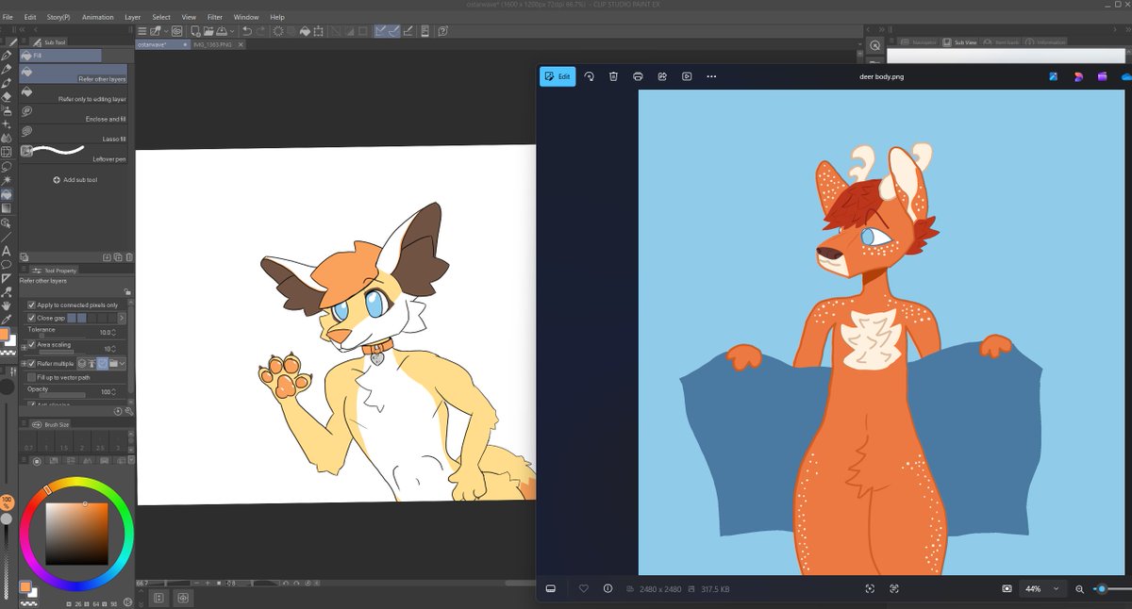This screenshot has height=609, width=1132.
Task: Click the file info icon in Photos
Action: (608, 588)
